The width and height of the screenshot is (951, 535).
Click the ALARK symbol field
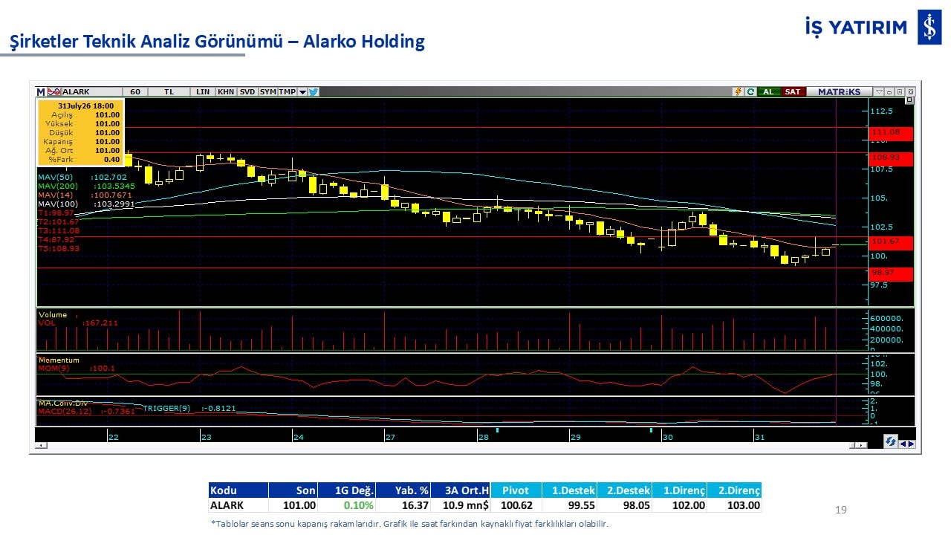pos(91,92)
